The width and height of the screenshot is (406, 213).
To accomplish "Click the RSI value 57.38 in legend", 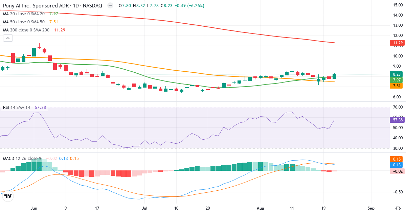I will 40,107.
